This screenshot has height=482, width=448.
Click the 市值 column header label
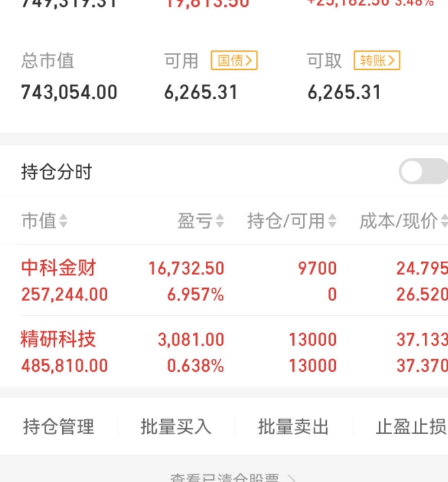39,221
